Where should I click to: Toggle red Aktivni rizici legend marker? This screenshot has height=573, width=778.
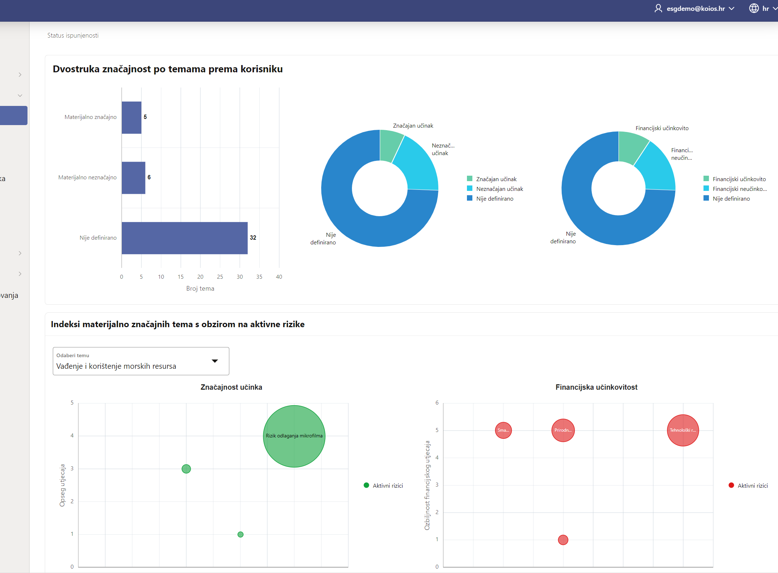[x=731, y=485]
